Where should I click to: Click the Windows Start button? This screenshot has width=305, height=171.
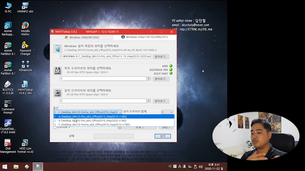(x=5, y=167)
